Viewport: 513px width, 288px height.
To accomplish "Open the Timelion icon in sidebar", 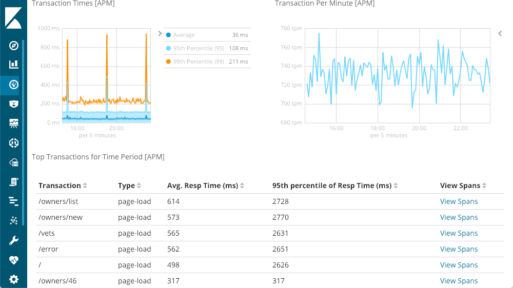I will point(14,104).
